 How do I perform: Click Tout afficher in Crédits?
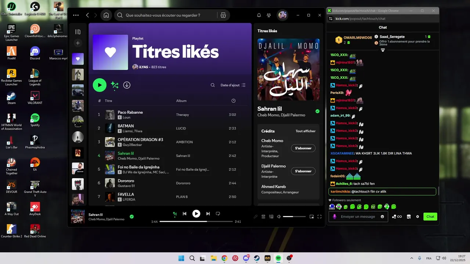305,131
